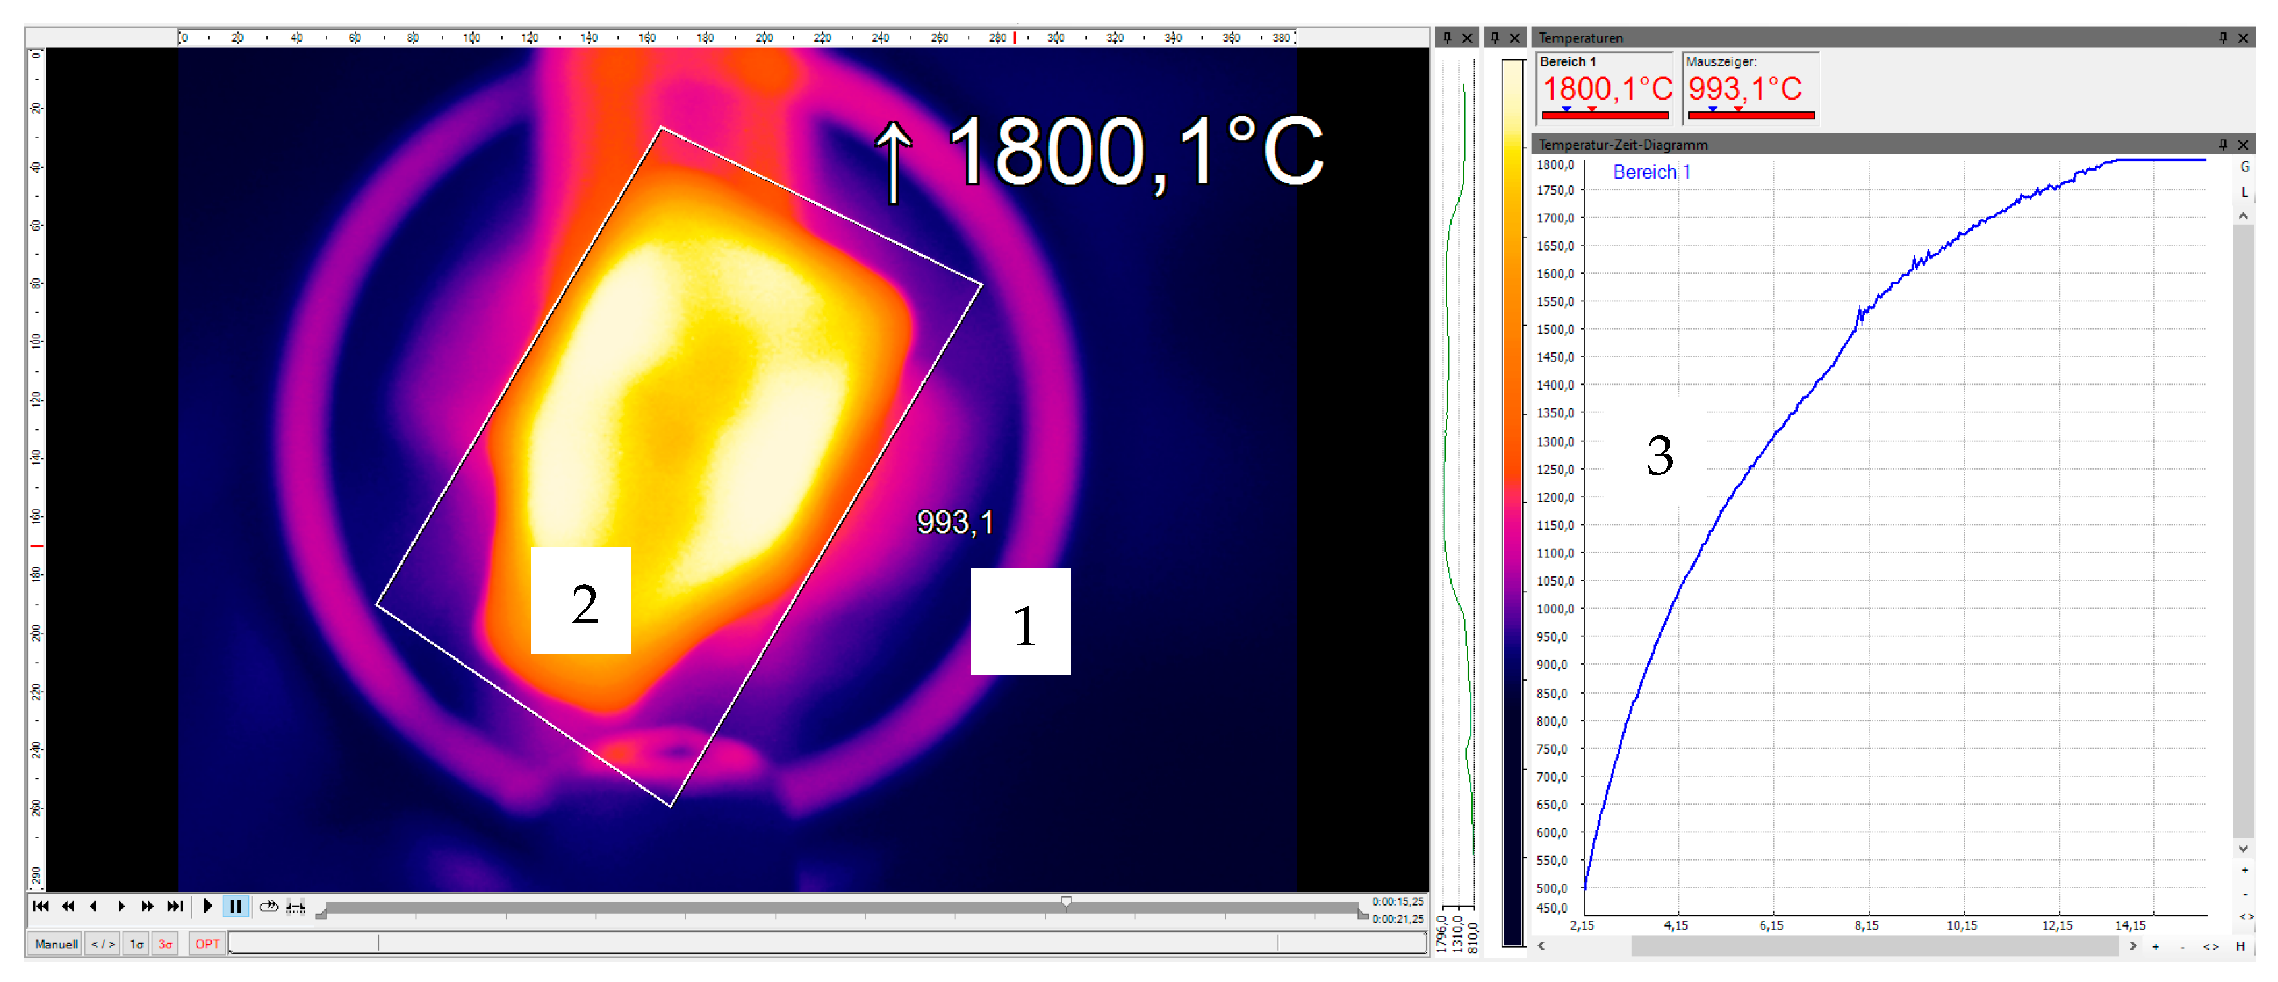
Task: Toggle loop playback icon
Action: [x=268, y=906]
